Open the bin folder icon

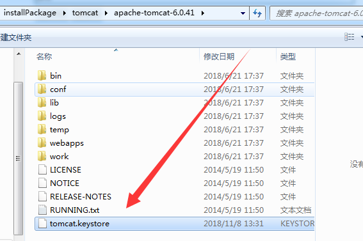[x=42, y=76]
